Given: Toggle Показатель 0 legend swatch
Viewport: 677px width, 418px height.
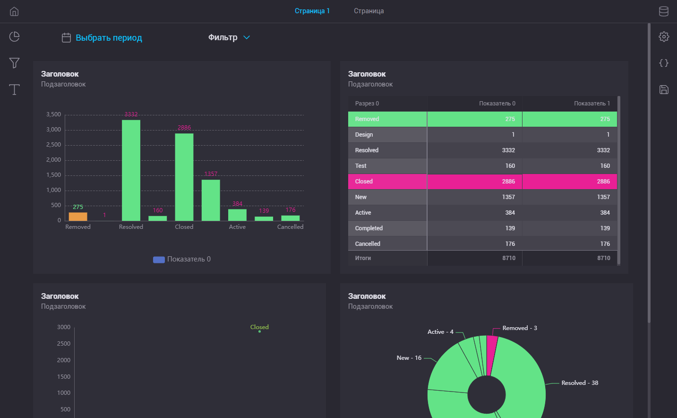Looking at the screenshot, I should click(159, 260).
